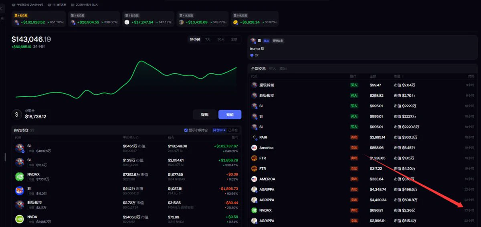The width and height of the screenshot is (481, 227).
Task: Click the $72.89 NVDA holding value
Action: pyautogui.click(x=174, y=217)
